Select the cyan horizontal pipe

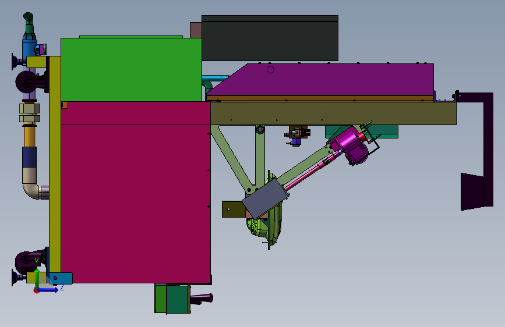click(x=215, y=78)
